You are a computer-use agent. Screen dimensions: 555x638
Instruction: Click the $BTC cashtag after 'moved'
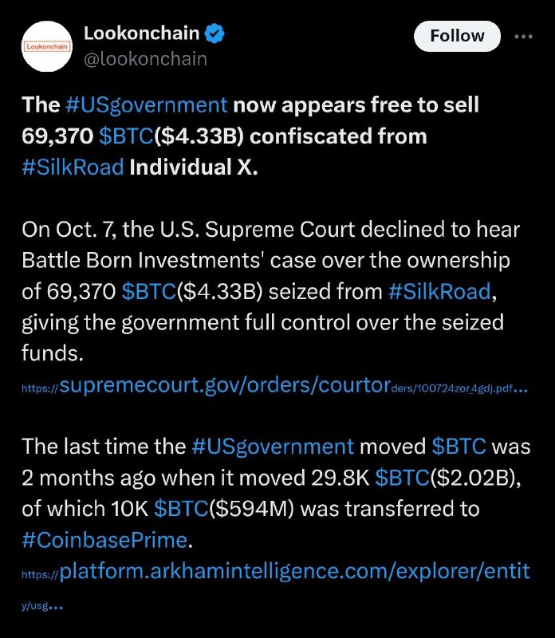pos(459,447)
